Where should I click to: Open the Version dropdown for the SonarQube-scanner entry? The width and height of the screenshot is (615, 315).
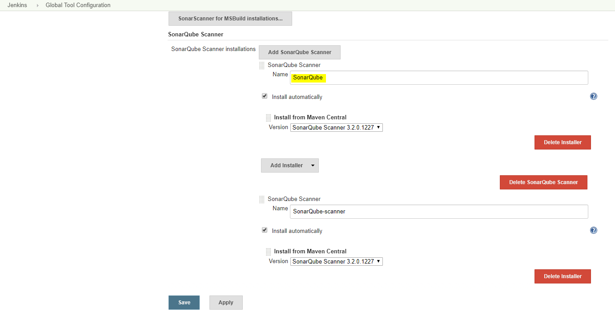coord(336,261)
